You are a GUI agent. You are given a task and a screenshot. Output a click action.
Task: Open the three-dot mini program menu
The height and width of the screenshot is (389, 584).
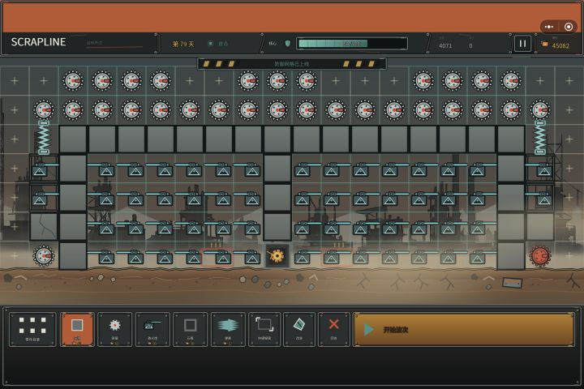[549, 27]
